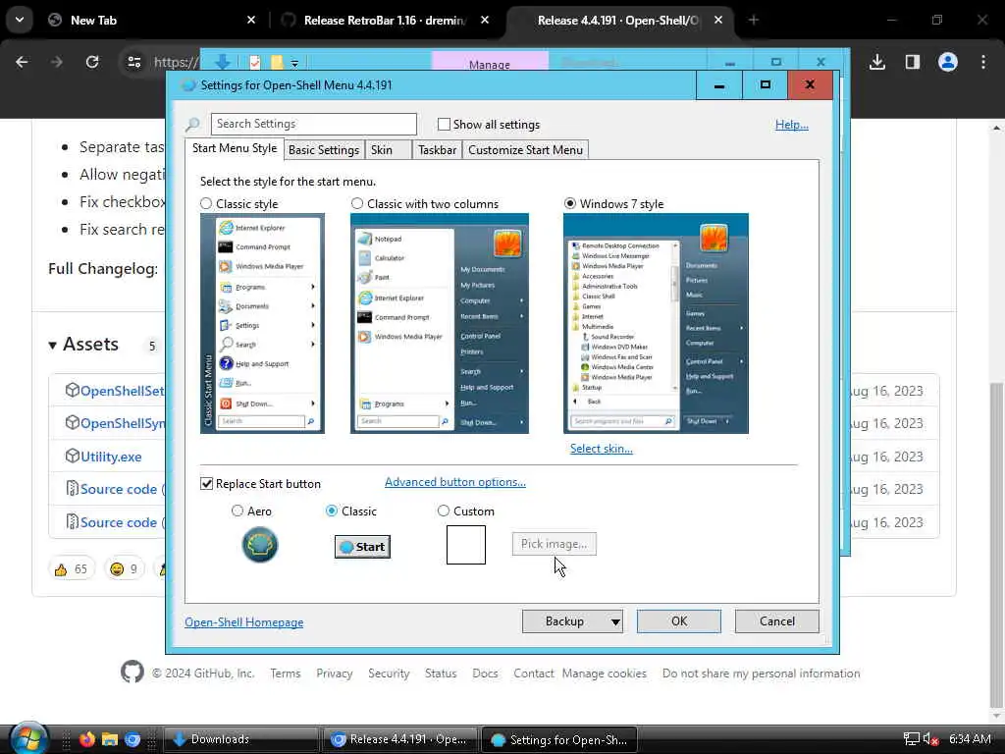Choose the Custom start button option
Screen dimensions: 1005x754
tap(443, 511)
